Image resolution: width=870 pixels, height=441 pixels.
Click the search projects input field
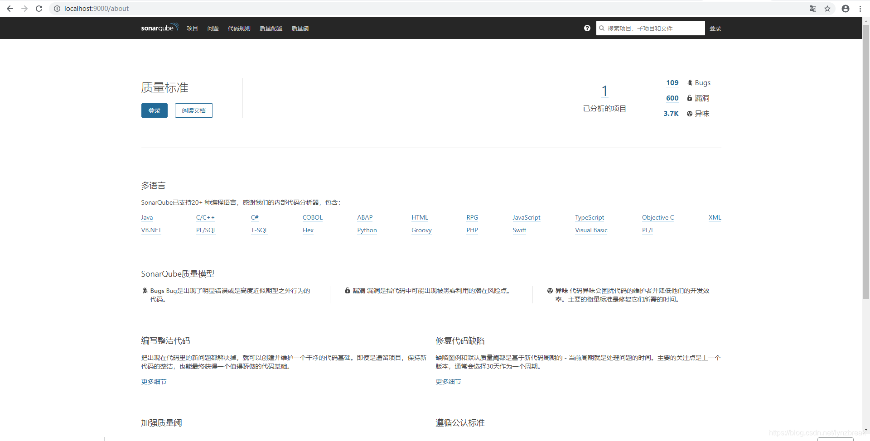(650, 28)
